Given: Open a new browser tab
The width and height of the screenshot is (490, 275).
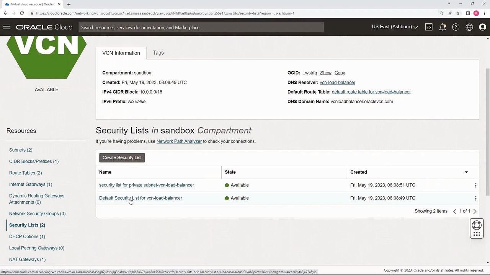Looking at the screenshot, I should tap(69, 4).
